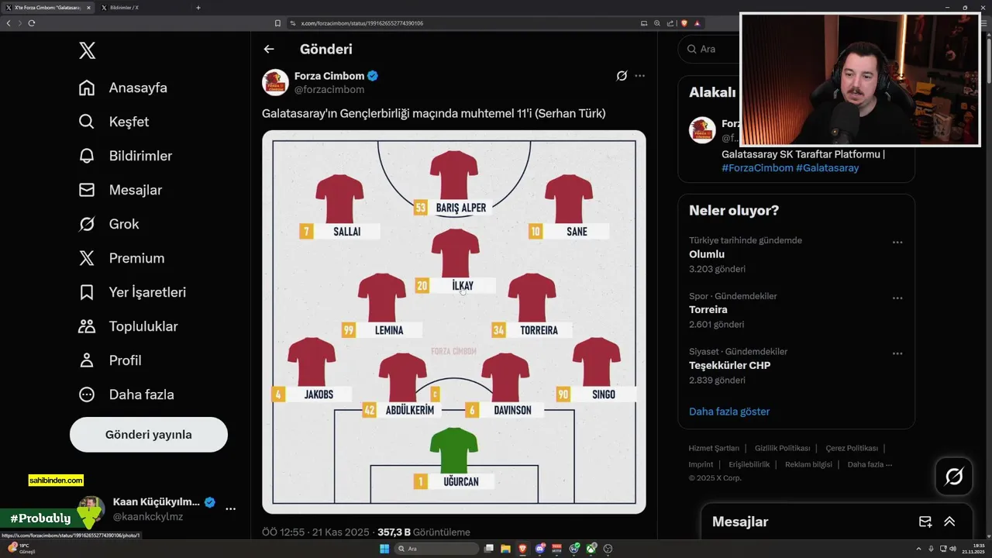Open Anasayfa (home) from the sidebar
This screenshot has width=992, height=558.
coord(123,88)
